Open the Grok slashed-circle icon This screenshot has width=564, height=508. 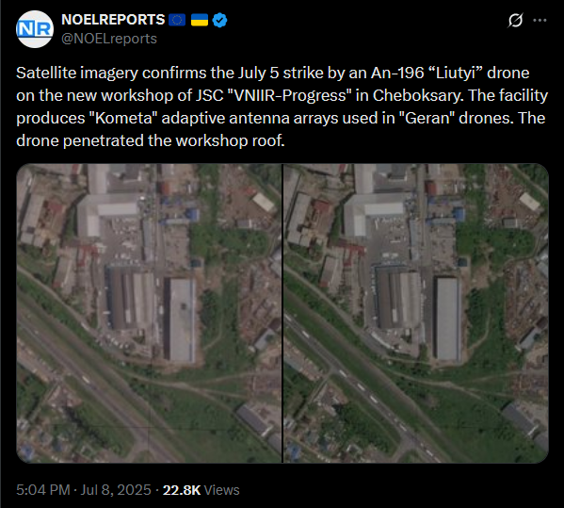(x=515, y=20)
